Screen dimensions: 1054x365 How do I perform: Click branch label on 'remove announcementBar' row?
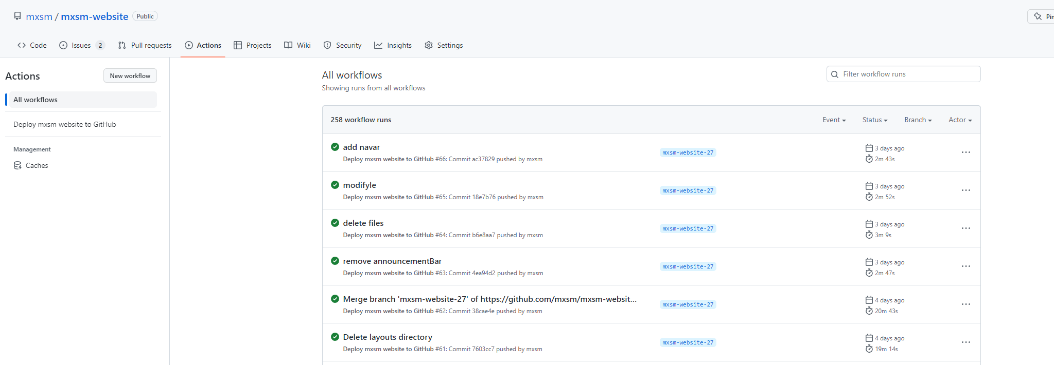tap(688, 266)
